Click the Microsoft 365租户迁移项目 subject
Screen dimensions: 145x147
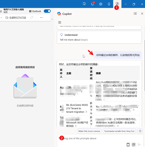click(x=77, y=124)
